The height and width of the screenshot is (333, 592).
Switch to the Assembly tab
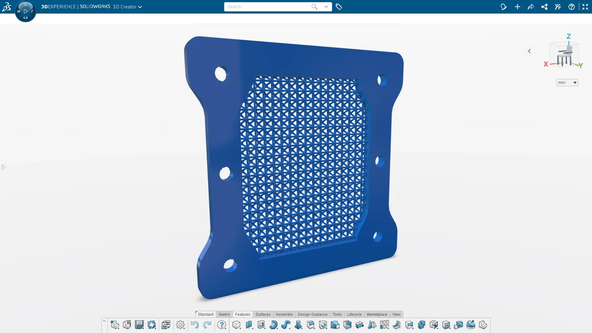tap(284, 314)
